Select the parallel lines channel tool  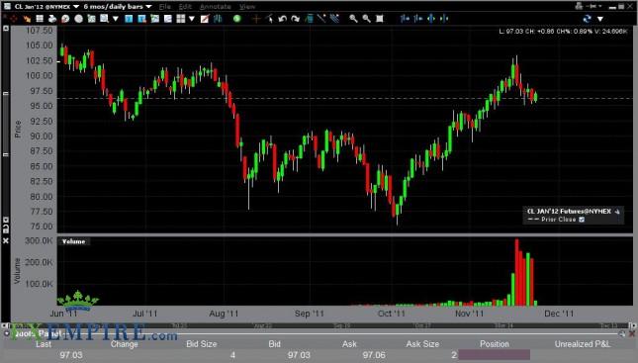coord(334,19)
